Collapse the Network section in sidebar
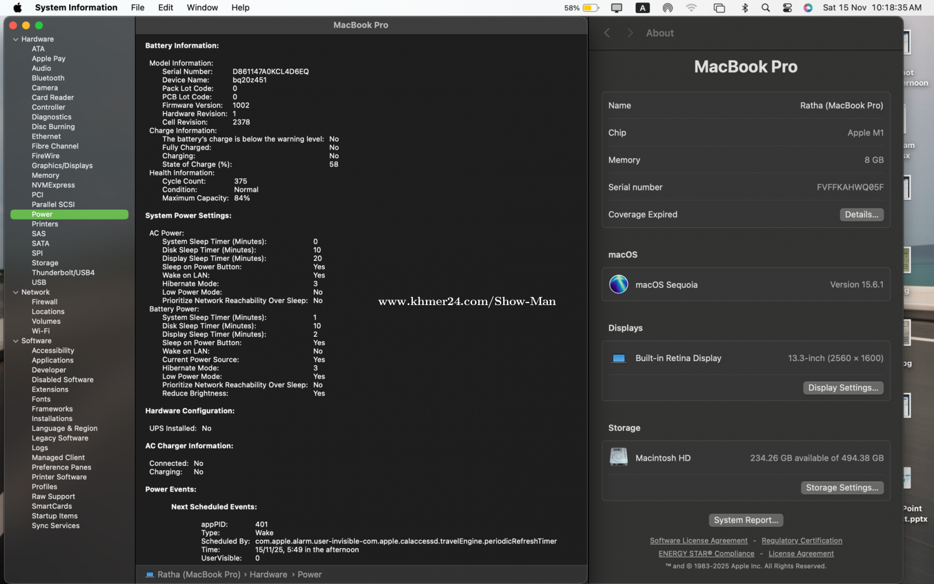The image size is (934, 584). coord(16,292)
